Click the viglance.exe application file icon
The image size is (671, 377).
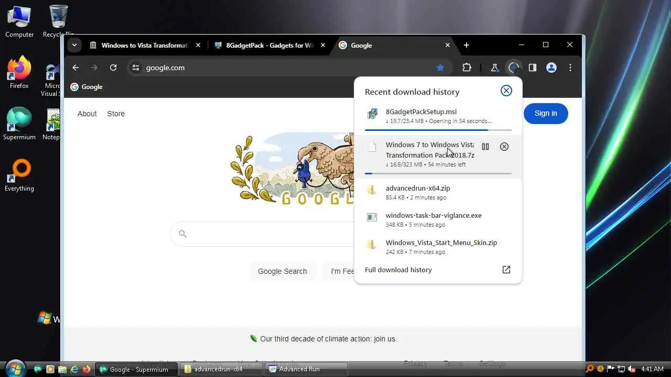pos(372,217)
